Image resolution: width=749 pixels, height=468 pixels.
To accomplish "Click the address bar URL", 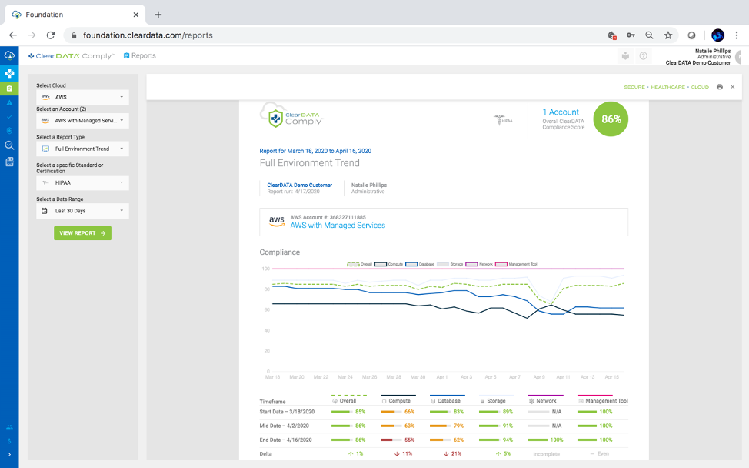I will pyautogui.click(x=148, y=35).
